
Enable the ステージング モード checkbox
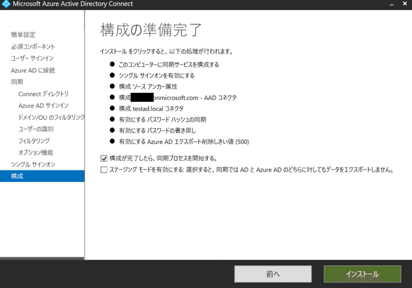104,170
